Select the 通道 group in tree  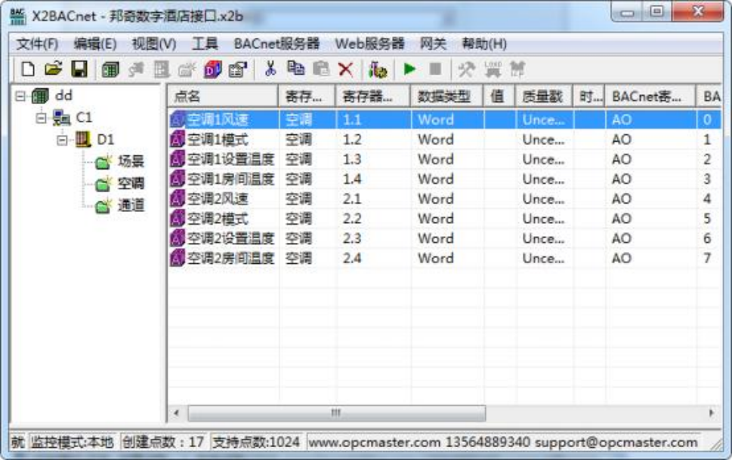pyautogui.click(x=131, y=206)
